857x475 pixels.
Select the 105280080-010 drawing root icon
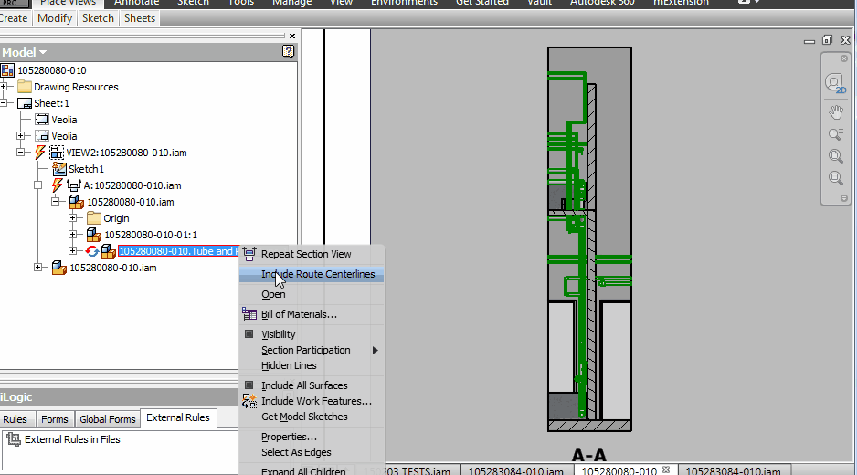click(x=7, y=70)
